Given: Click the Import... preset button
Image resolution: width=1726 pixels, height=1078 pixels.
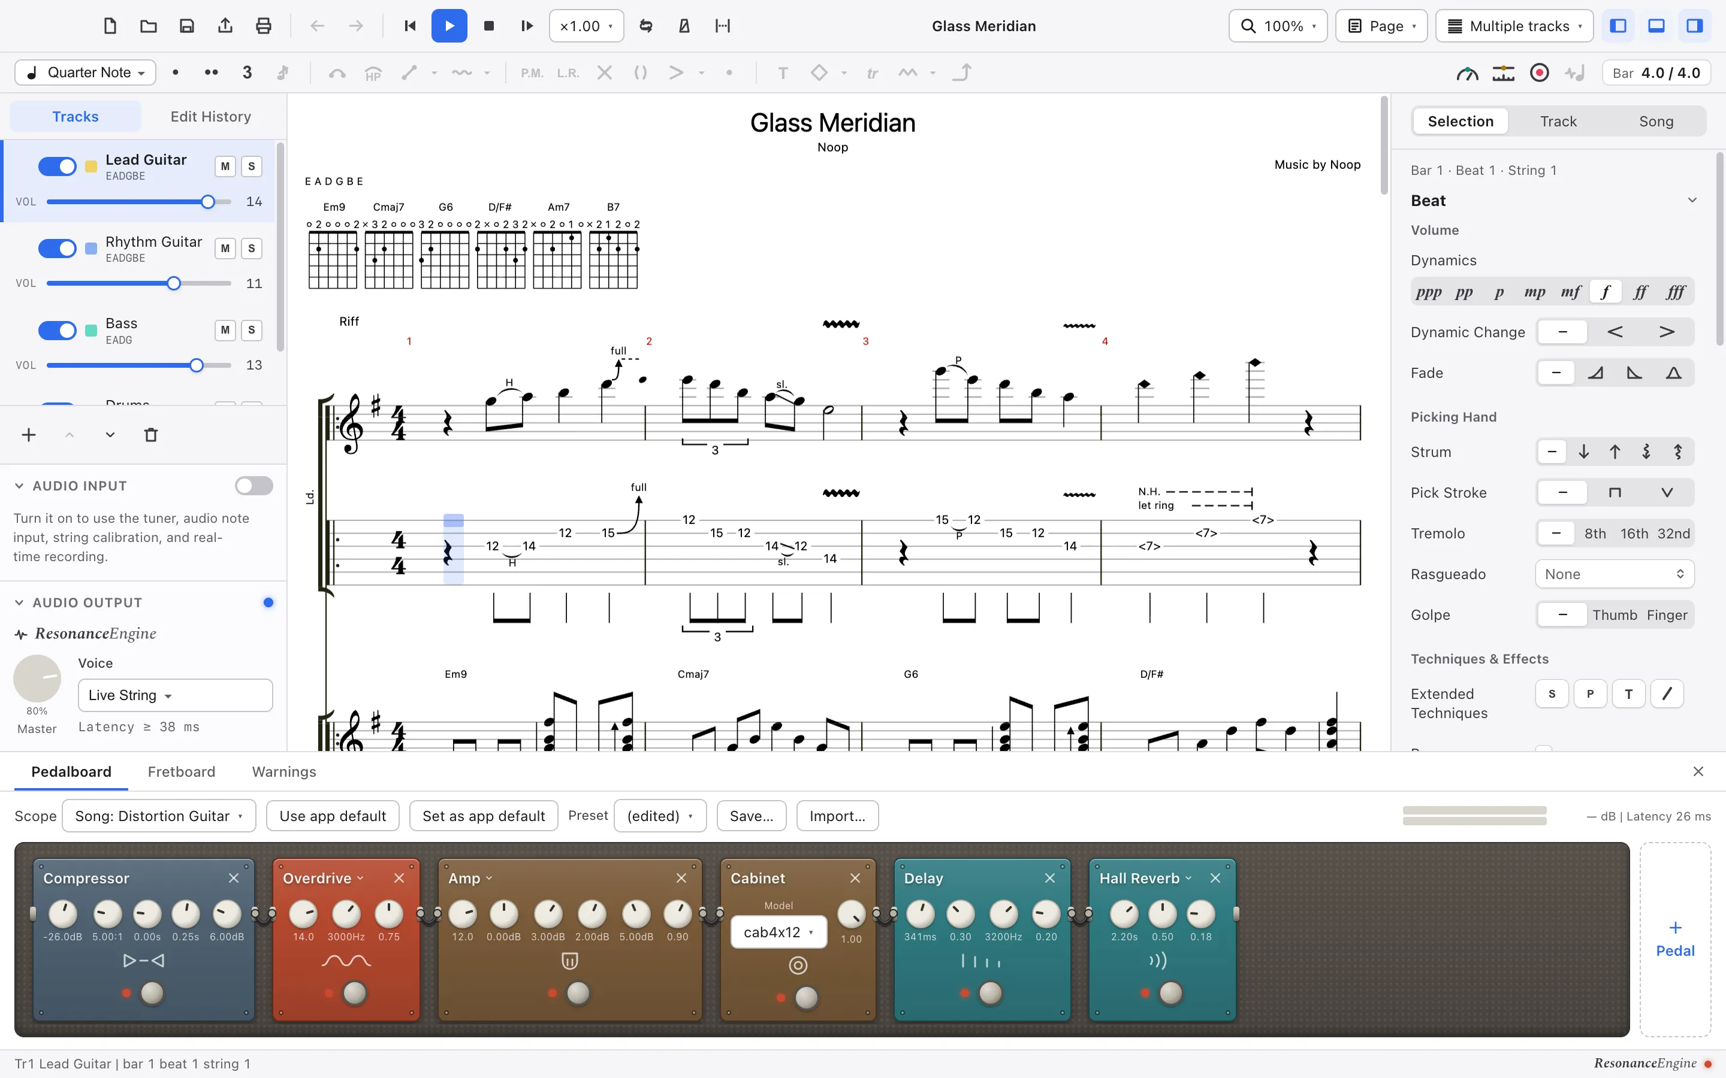Looking at the screenshot, I should pyautogui.click(x=837, y=816).
